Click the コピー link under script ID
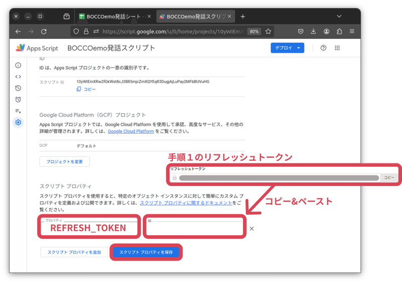This screenshot has height=283, width=402. coord(90,89)
